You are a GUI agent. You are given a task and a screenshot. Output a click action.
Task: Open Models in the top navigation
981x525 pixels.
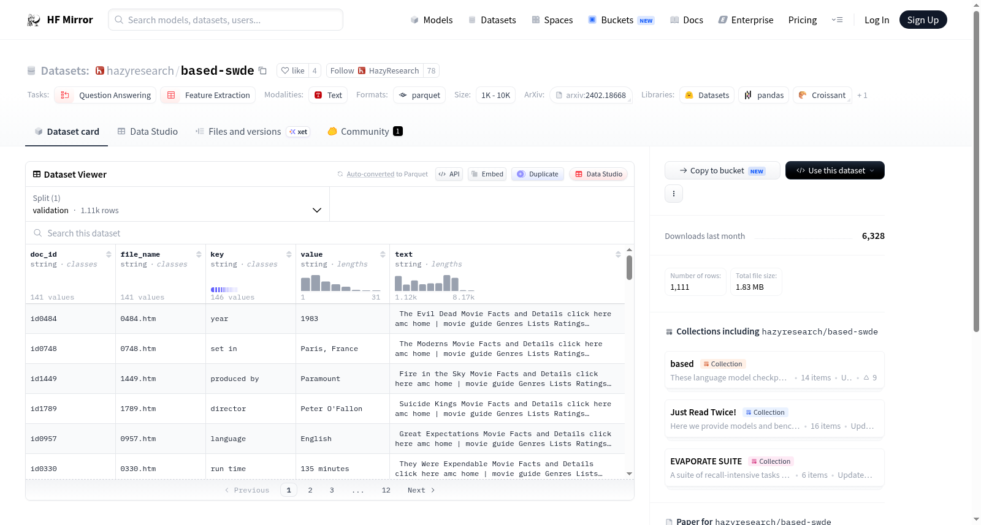[432, 20]
